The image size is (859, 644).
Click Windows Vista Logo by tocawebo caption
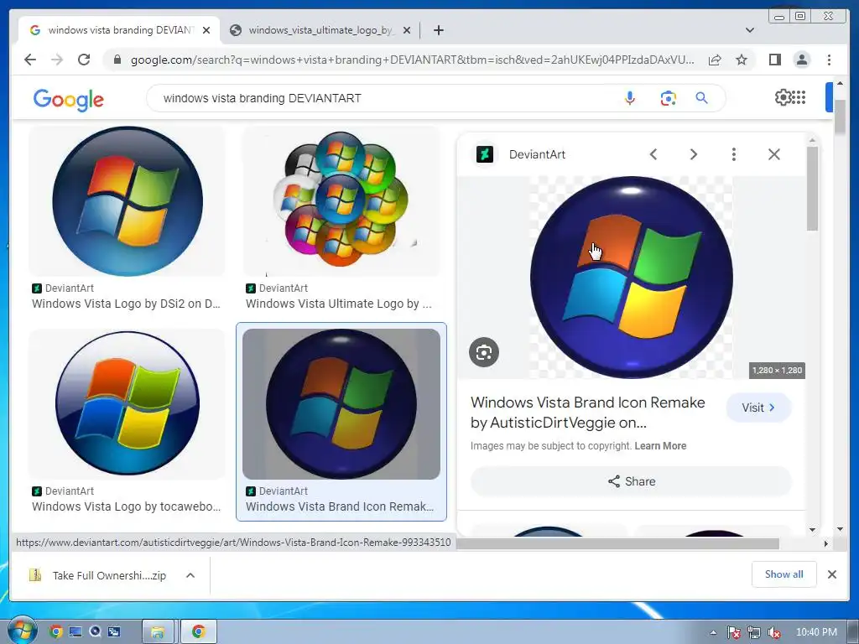[x=126, y=506]
